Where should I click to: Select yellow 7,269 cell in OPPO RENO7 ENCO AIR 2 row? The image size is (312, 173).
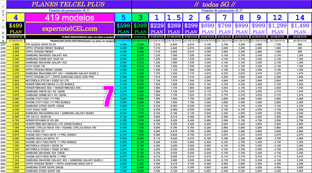coord(16,164)
